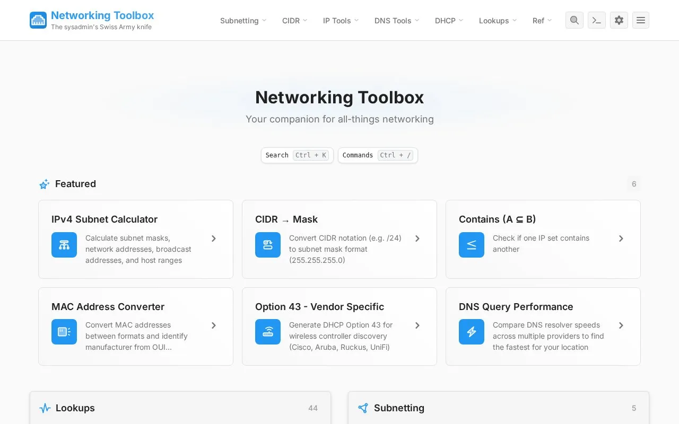
Task: Expand the Subnetting nav dropdown
Action: 243,21
